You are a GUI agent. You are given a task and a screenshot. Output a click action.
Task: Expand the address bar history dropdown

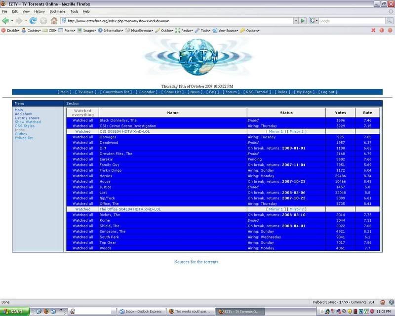(296, 21)
